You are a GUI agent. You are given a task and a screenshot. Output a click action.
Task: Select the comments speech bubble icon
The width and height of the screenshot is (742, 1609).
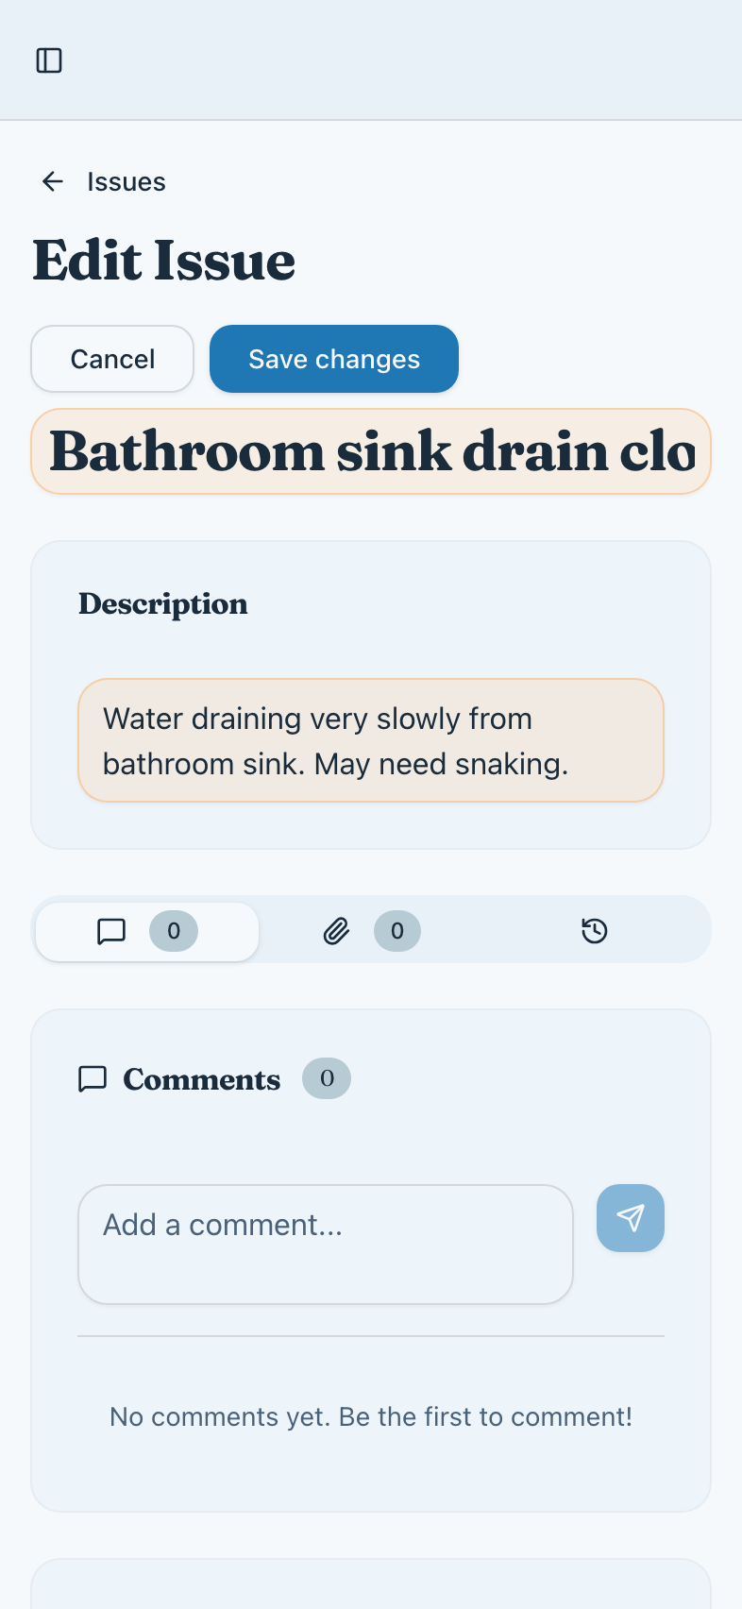click(x=112, y=931)
